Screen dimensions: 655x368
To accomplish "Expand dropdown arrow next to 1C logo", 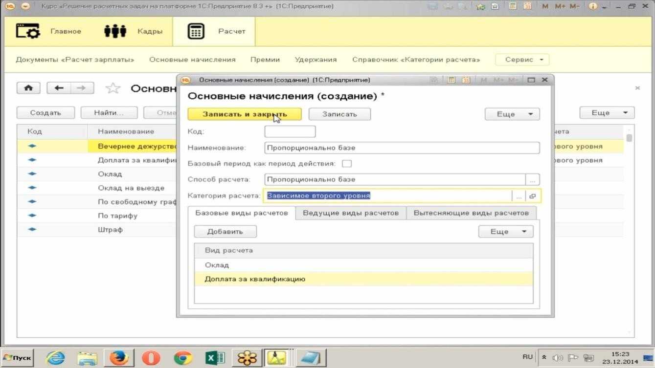I will point(25,6).
